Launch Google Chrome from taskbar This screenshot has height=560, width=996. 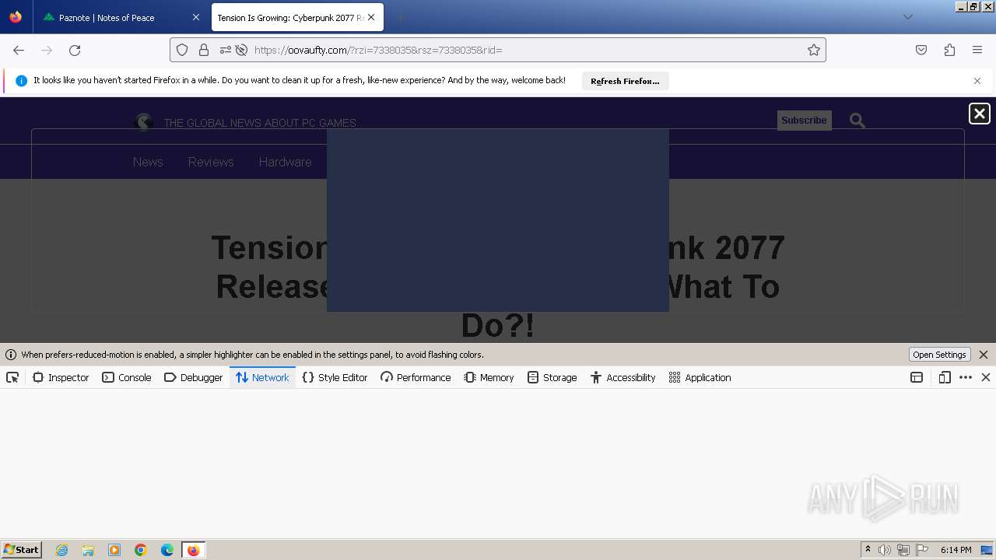[141, 550]
